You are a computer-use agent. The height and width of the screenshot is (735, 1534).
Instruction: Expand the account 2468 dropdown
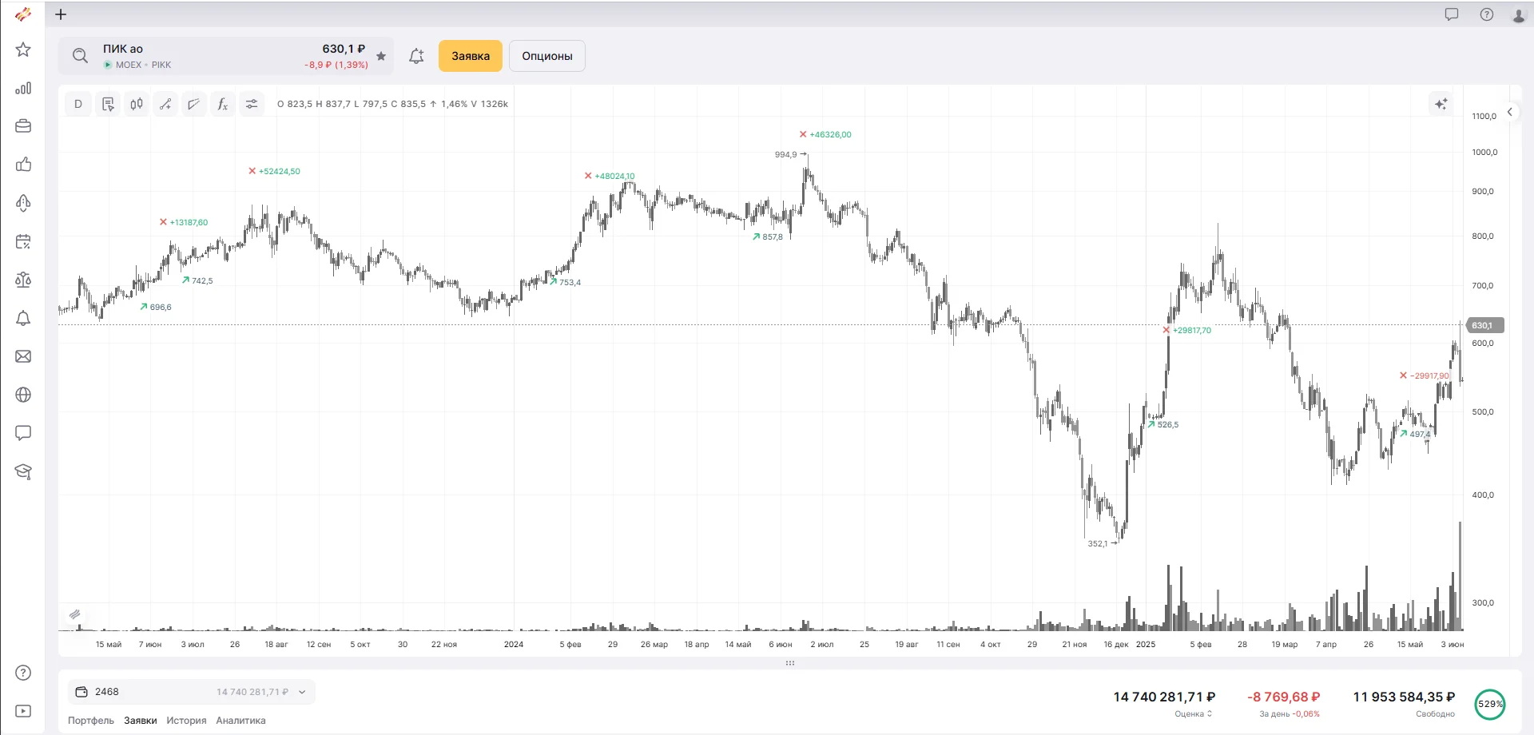pyautogui.click(x=302, y=692)
